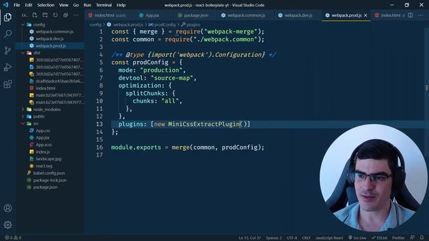429x241 pixels.
Task: Open the Manage gear icon
Action: click(7, 225)
